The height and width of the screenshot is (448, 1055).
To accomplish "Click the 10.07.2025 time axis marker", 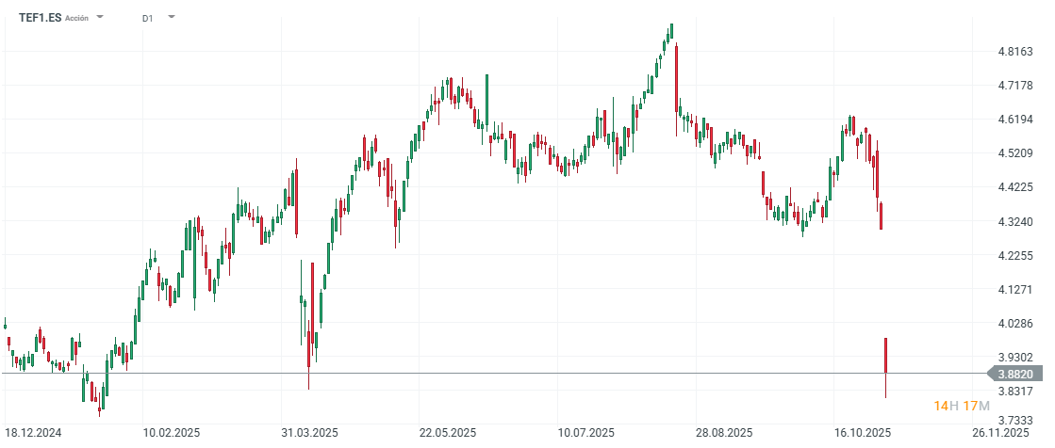I will point(586,433).
